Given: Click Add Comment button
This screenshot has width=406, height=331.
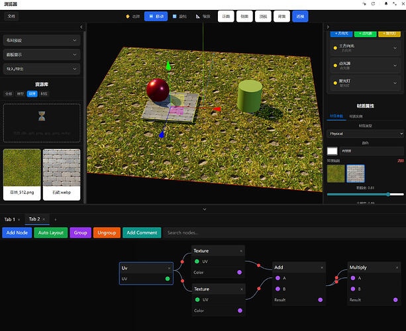Looking at the screenshot, I should pos(142,232).
